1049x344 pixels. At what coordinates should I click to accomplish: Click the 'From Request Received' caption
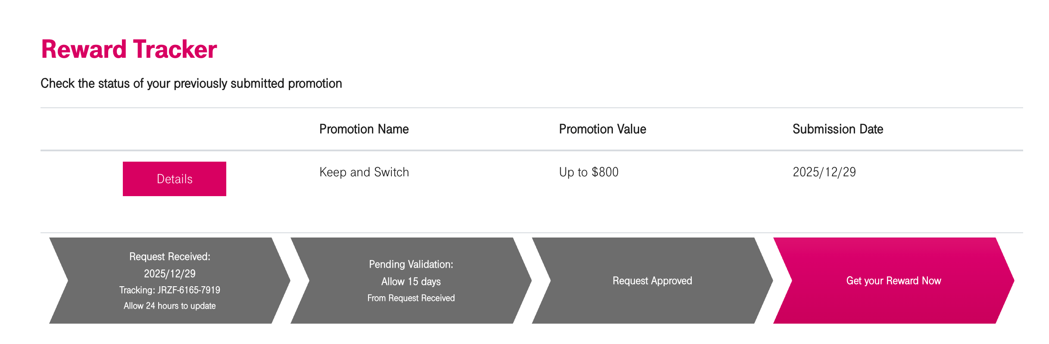click(411, 298)
